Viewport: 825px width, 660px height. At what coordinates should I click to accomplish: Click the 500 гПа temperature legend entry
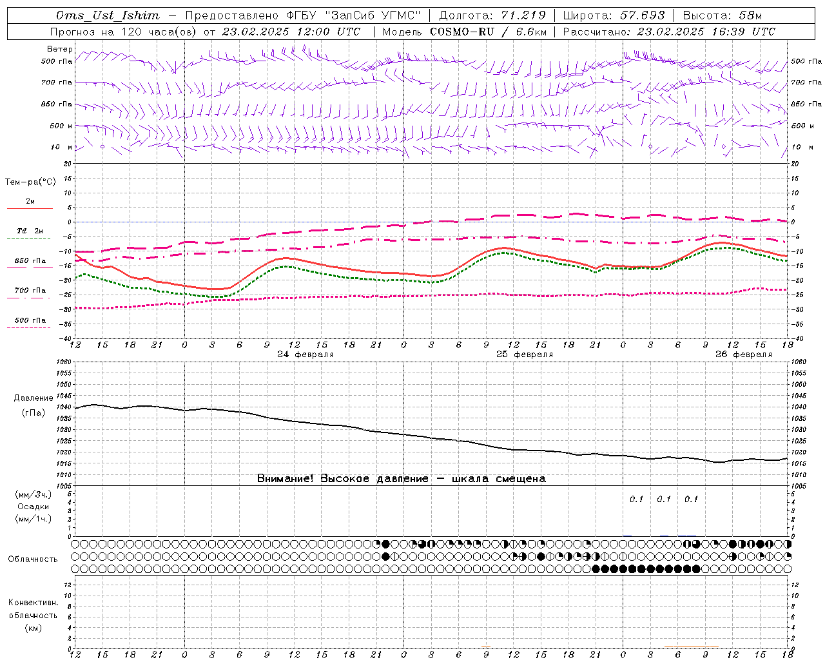pyautogui.click(x=30, y=320)
